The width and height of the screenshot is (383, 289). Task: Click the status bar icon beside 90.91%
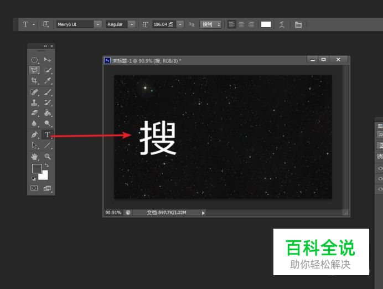point(128,213)
